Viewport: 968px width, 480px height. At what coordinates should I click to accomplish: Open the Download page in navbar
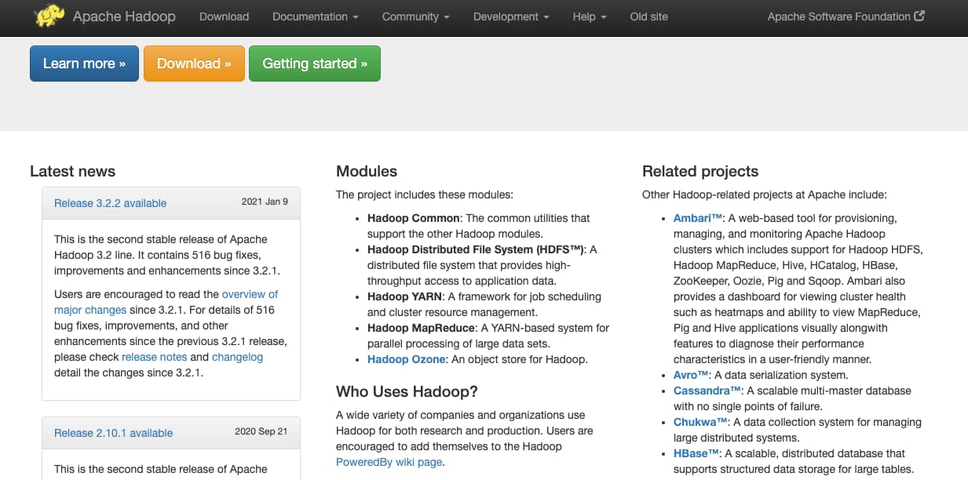click(x=224, y=16)
